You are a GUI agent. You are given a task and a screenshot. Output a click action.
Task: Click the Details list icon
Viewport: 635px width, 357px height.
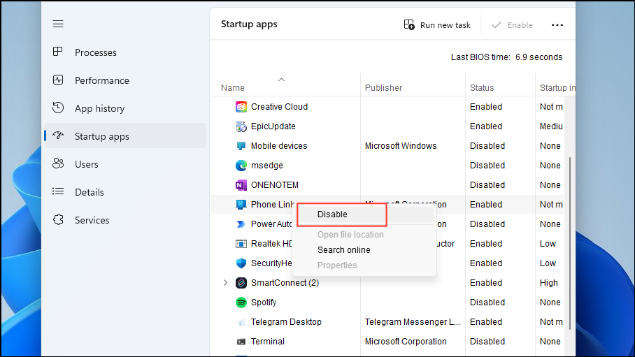pyautogui.click(x=58, y=191)
